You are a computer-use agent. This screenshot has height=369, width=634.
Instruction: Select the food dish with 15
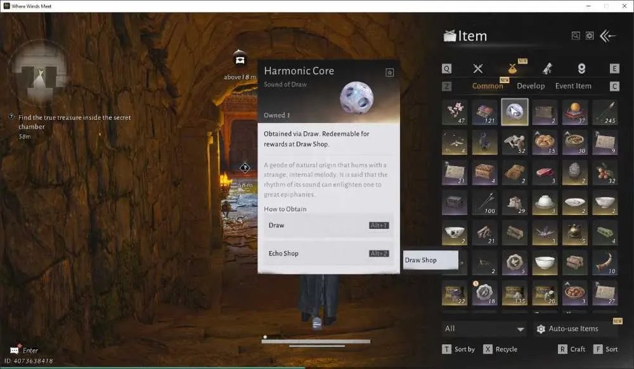pyautogui.click(x=545, y=142)
